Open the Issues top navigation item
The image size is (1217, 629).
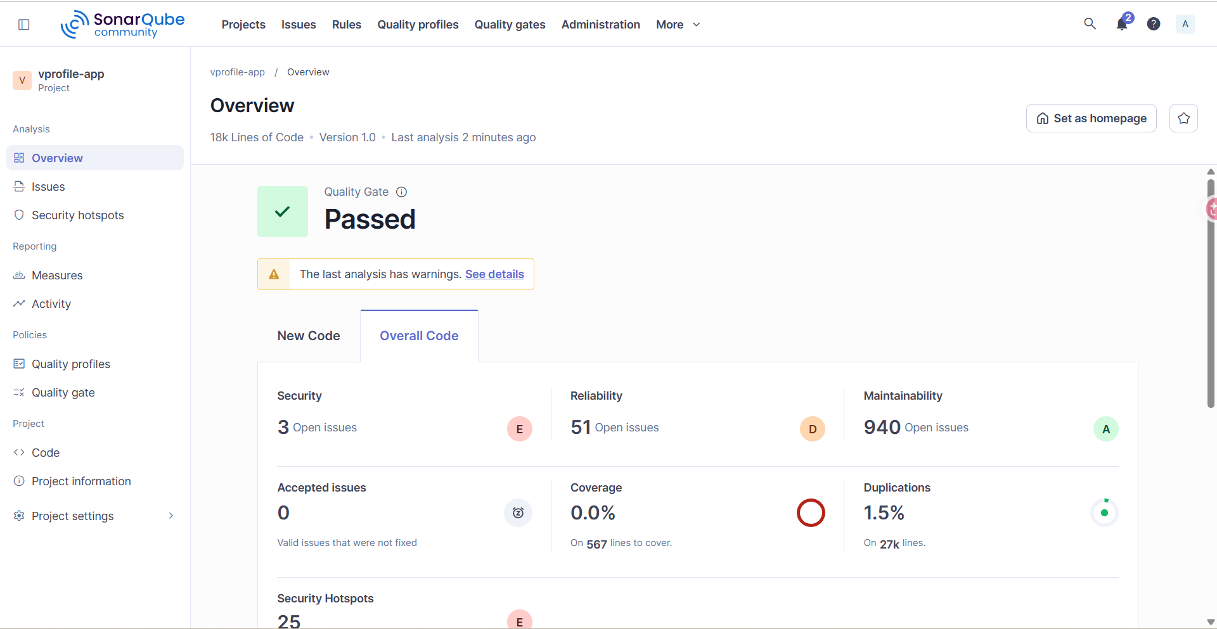(x=299, y=25)
